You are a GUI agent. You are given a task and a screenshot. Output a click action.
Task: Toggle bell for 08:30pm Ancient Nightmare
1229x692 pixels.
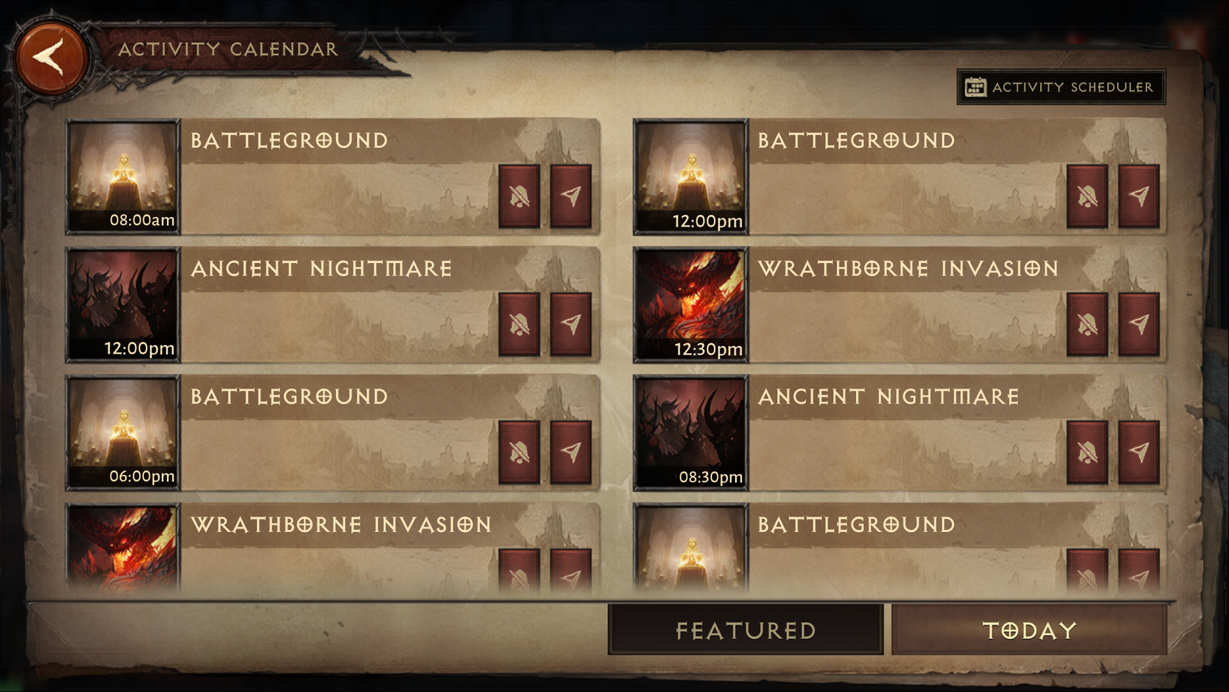pos(1087,453)
